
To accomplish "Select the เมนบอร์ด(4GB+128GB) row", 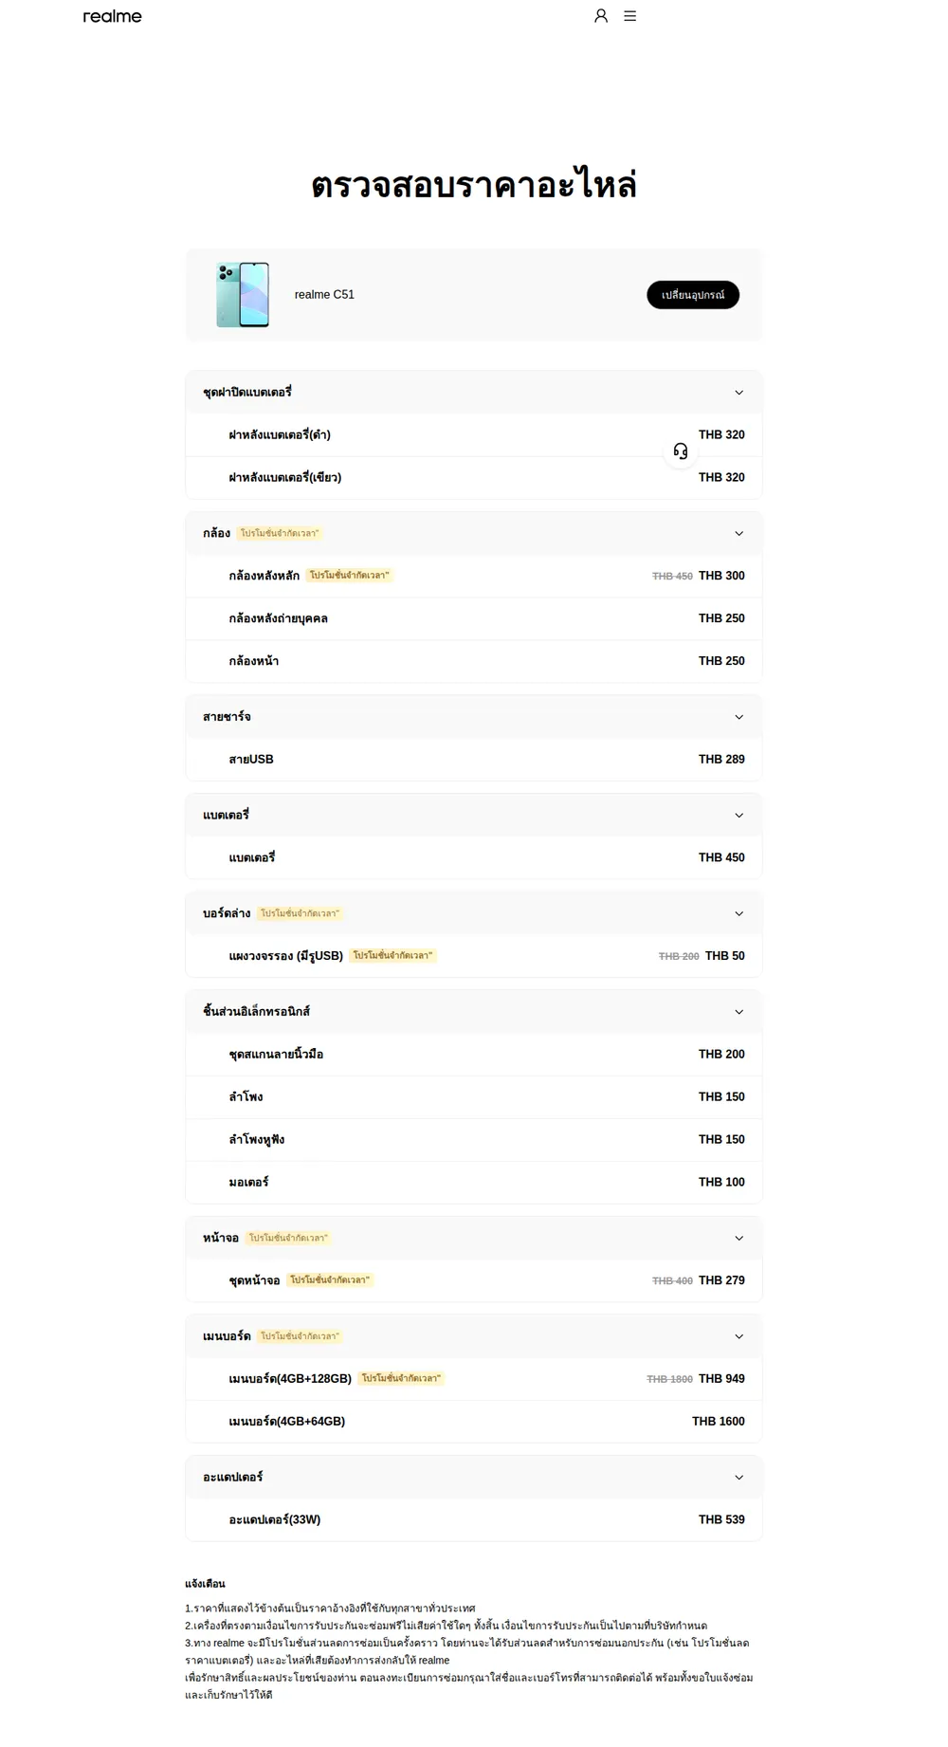I will (x=474, y=1379).
